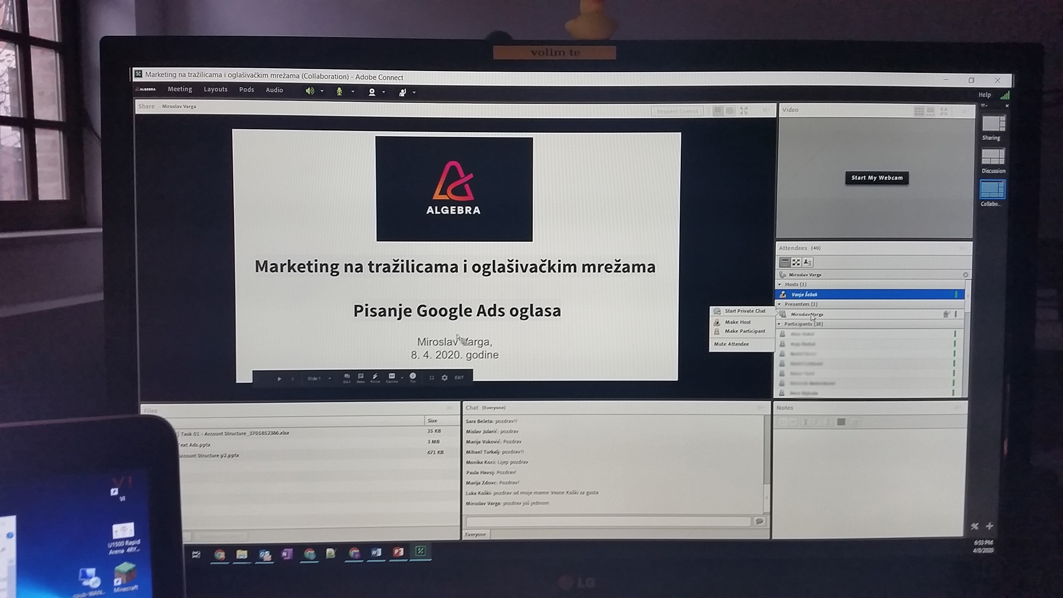The image size is (1063, 598).
Task: Open File Explorer from the taskbar
Action: (x=242, y=554)
